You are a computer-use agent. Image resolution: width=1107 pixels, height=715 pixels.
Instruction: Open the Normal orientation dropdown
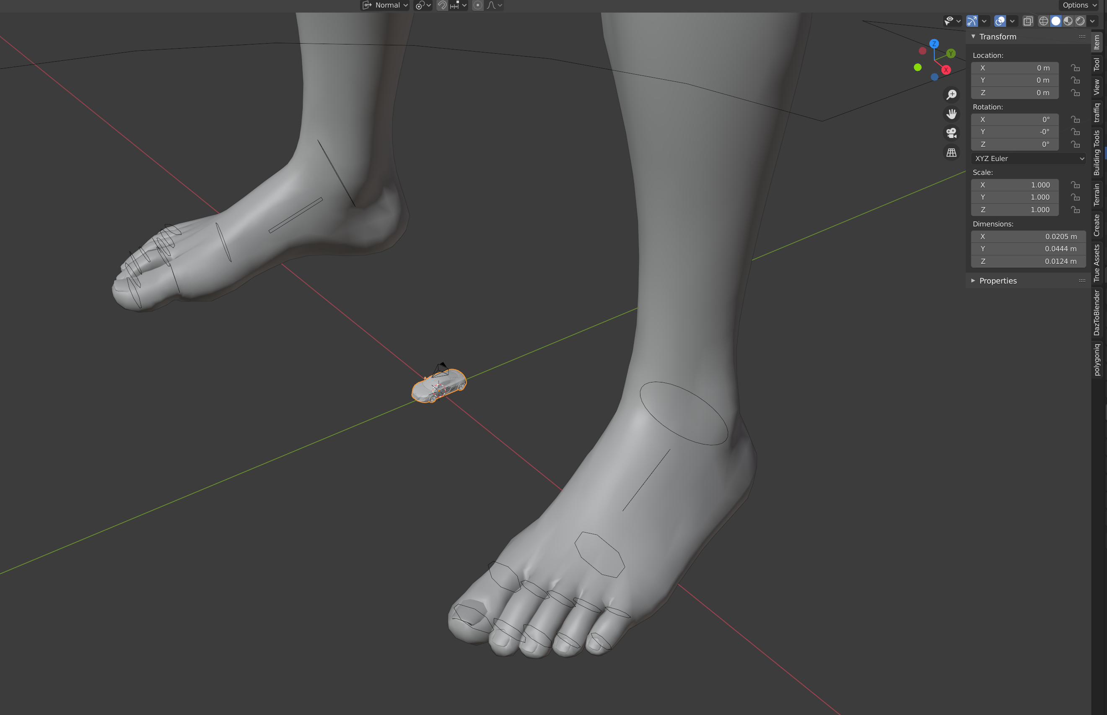tap(386, 5)
